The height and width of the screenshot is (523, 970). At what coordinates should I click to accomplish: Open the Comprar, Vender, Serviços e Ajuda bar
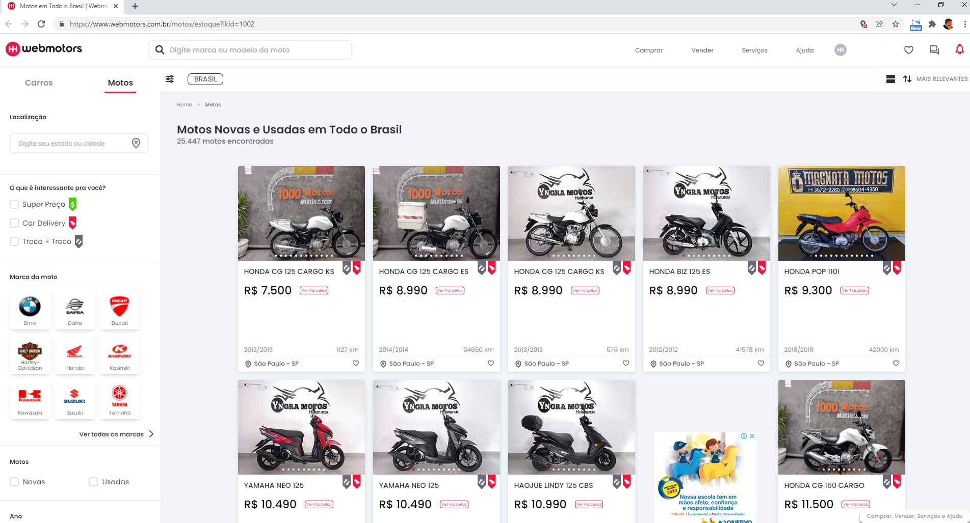(914, 516)
